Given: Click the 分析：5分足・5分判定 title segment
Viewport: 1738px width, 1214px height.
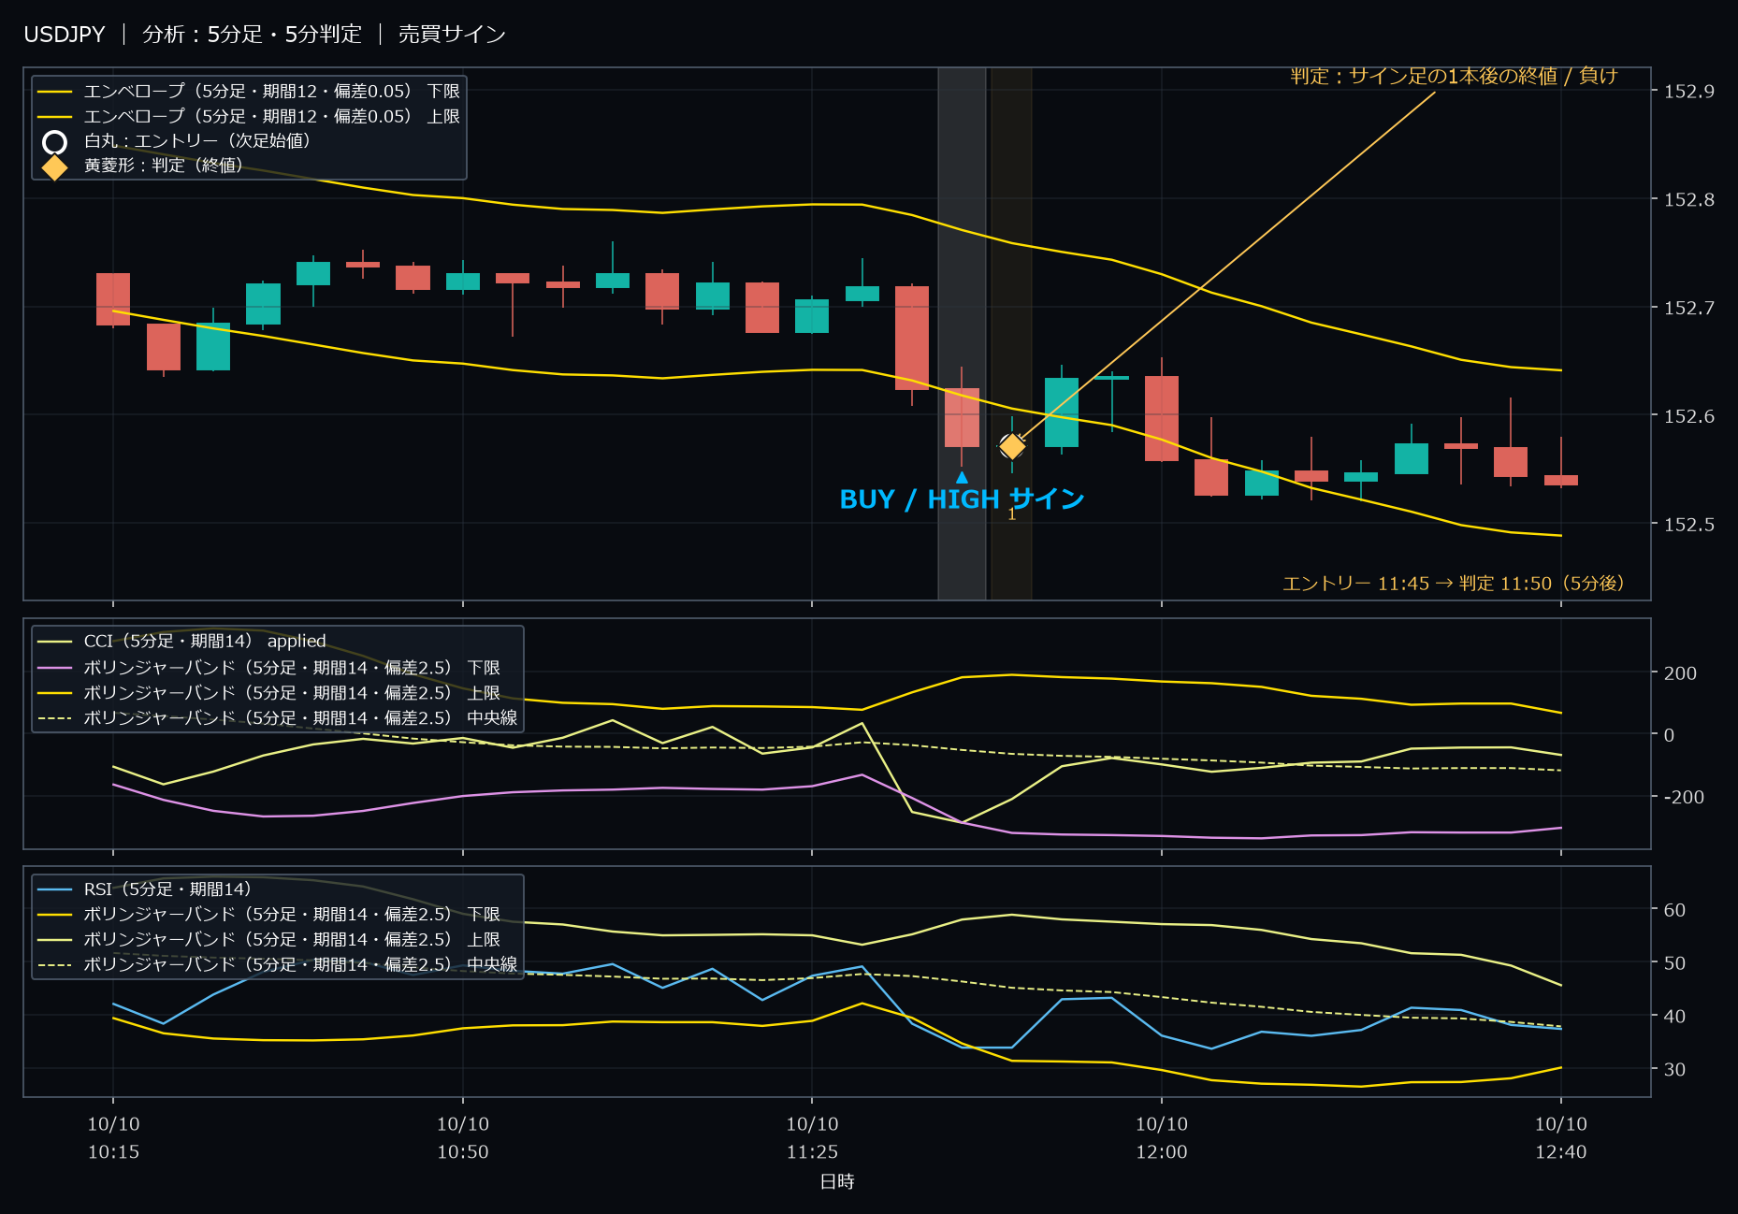Looking at the screenshot, I should click(x=252, y=35).
